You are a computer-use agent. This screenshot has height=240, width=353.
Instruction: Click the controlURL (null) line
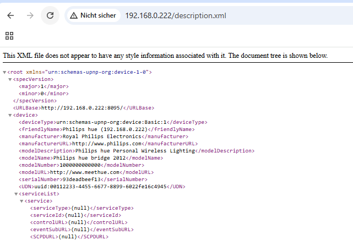[x=79, y=222]
